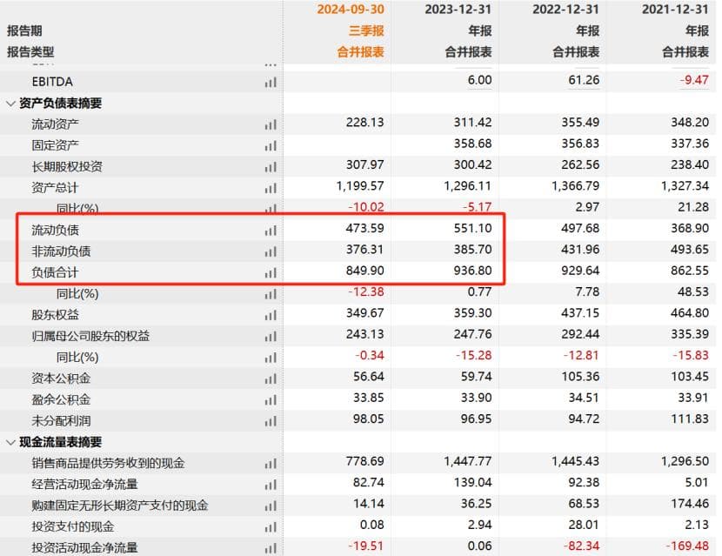This screenshot has height=556, width=722.
Task: Click the chart icon for 经营活动现金净流量
Action: coord(271,485)
